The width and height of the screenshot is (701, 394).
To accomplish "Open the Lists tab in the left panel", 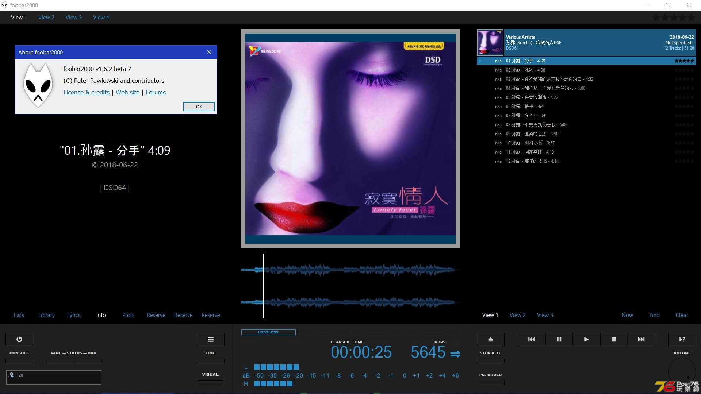I will (x=19, y=315).
